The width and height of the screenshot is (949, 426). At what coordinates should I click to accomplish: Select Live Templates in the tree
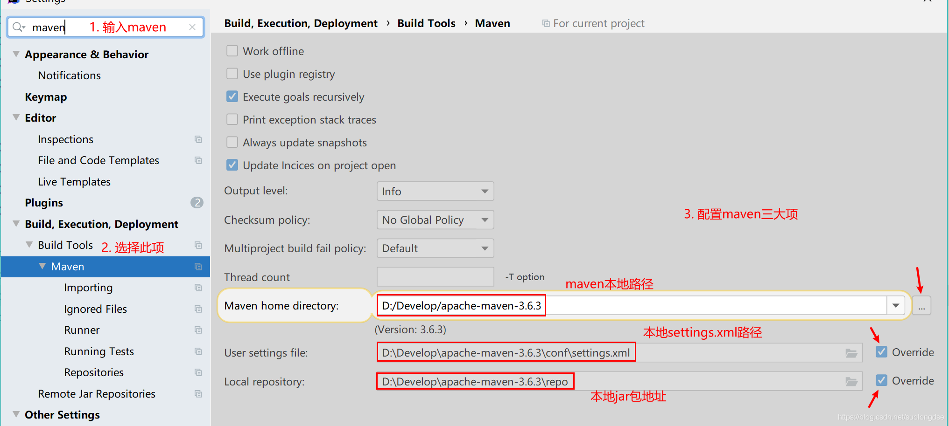tap(74, 182)
